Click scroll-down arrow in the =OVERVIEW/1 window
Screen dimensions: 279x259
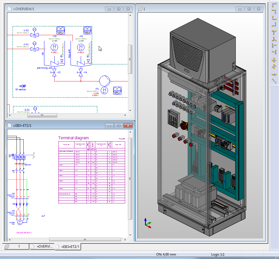[130, 111]
